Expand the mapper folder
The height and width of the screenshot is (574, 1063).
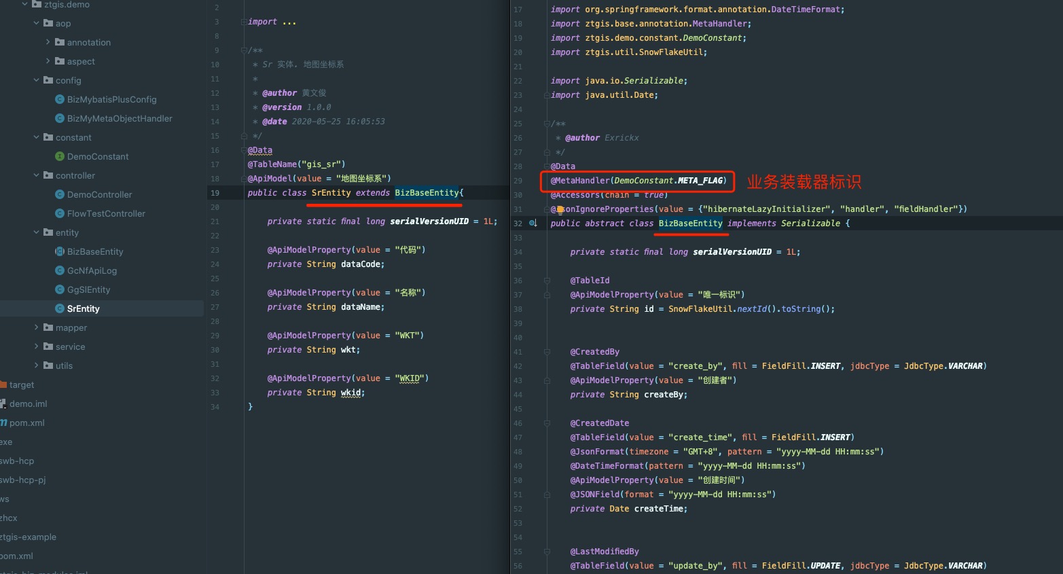pos(37,327)
